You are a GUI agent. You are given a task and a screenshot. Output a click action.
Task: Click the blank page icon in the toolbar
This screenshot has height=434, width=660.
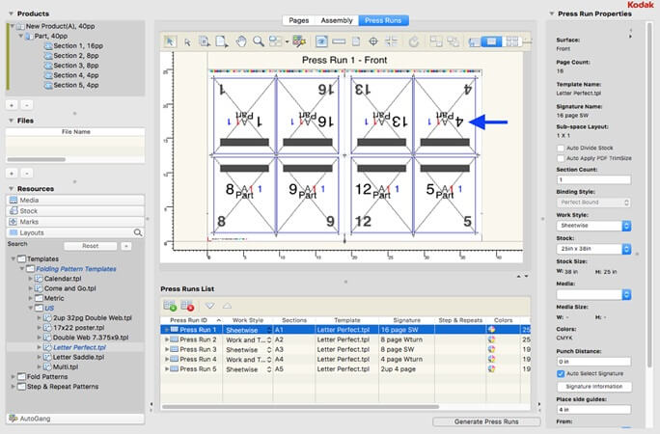click(356, 41)
